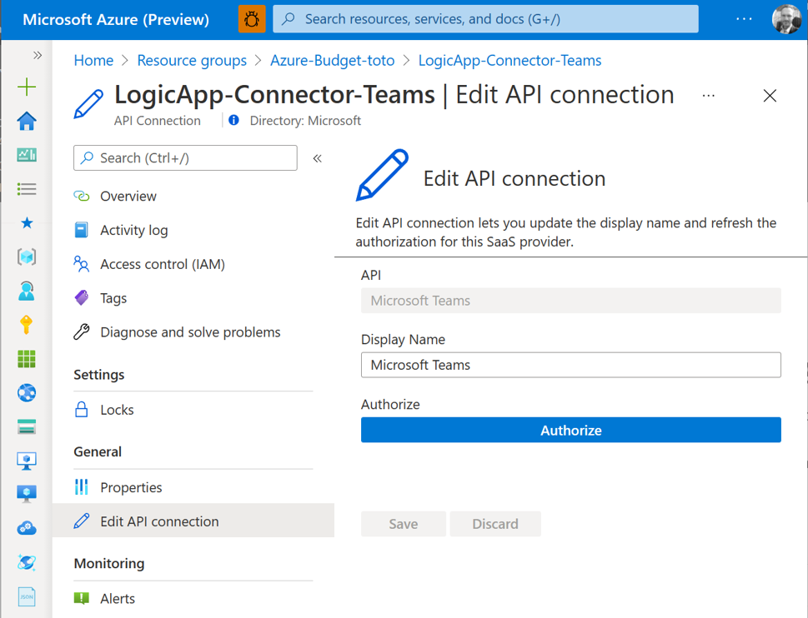Open the LogicApp-Connector-Teams breadcrumb link
This screenshot has height=618, width=808.
509,60
